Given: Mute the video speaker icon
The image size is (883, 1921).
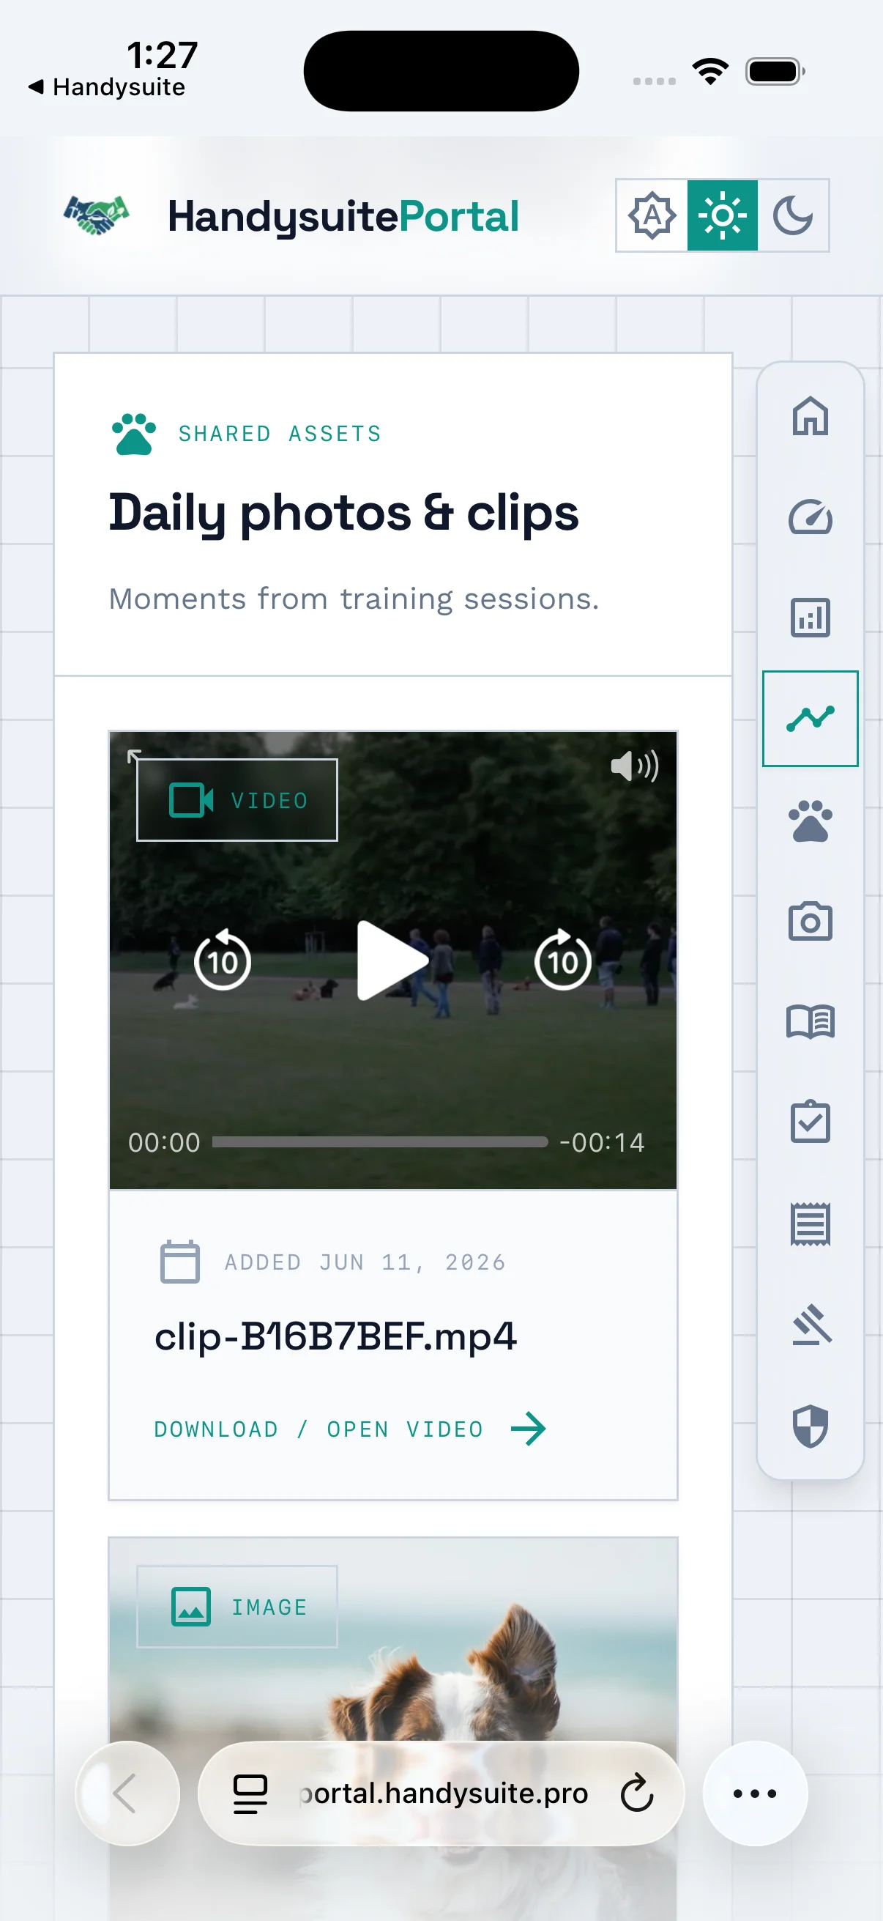Looking at the screenshot, I should pos(634,766).
